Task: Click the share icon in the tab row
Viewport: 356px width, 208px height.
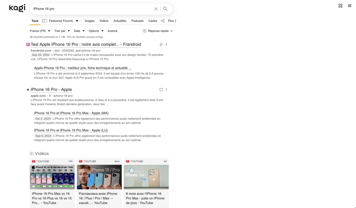Action: [163, 21]
